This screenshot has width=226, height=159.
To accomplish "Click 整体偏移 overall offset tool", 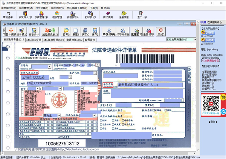I will click(x=11, y=32).
